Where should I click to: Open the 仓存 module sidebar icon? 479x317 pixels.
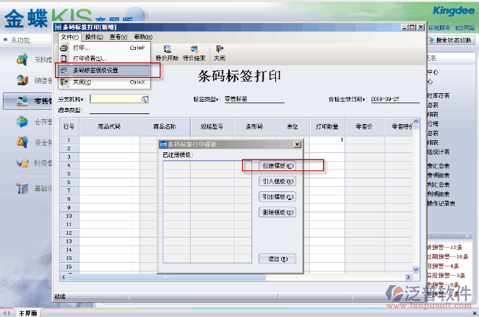22,121
